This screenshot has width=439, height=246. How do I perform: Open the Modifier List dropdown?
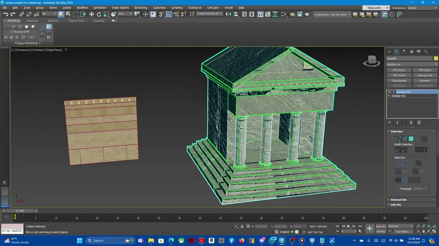pyautogui.click(x=412, y=64)
